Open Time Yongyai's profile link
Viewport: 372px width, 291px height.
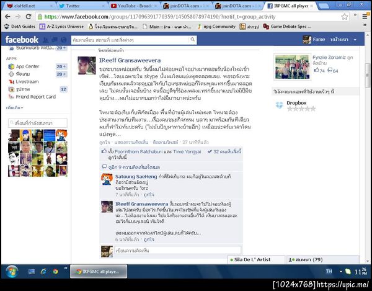point(187,151)
